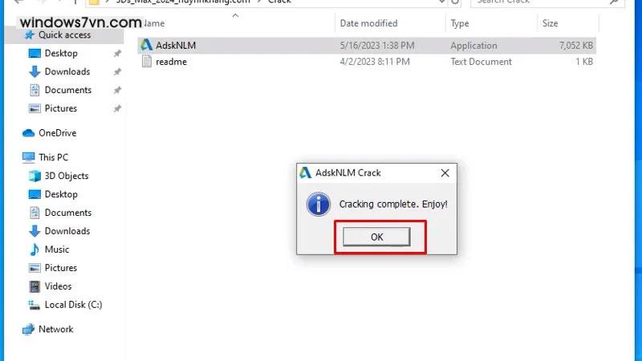Unpin Pictures using its pin icon
Image resolution: width=642 pixels, height=361 pixels.
(117, 108)
